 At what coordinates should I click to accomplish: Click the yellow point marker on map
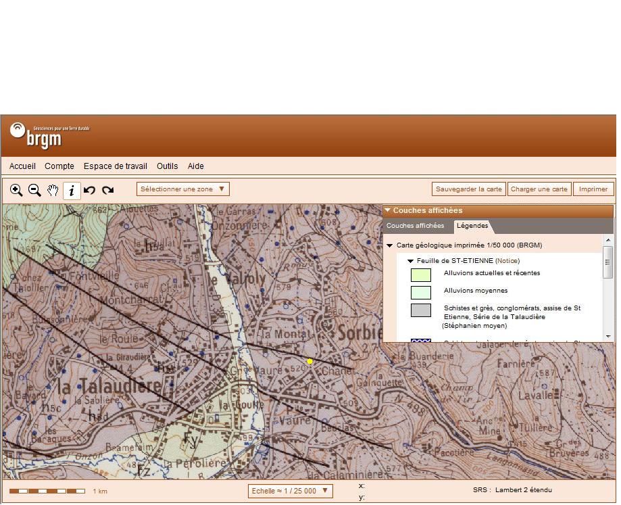[309, 362]
